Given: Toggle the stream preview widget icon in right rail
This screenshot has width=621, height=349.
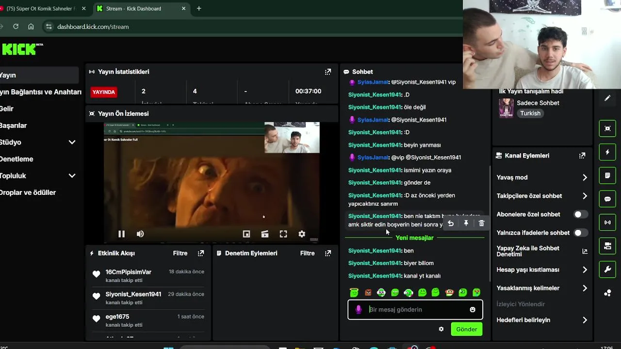Looking at the screenshot, I should pos(607,128).
